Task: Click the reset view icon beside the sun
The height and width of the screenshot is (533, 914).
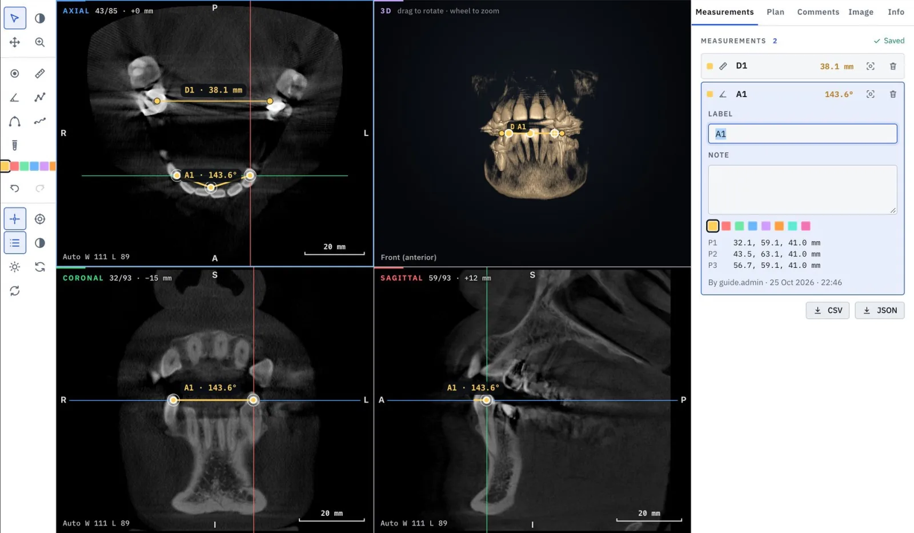Action: coord(40,267)
